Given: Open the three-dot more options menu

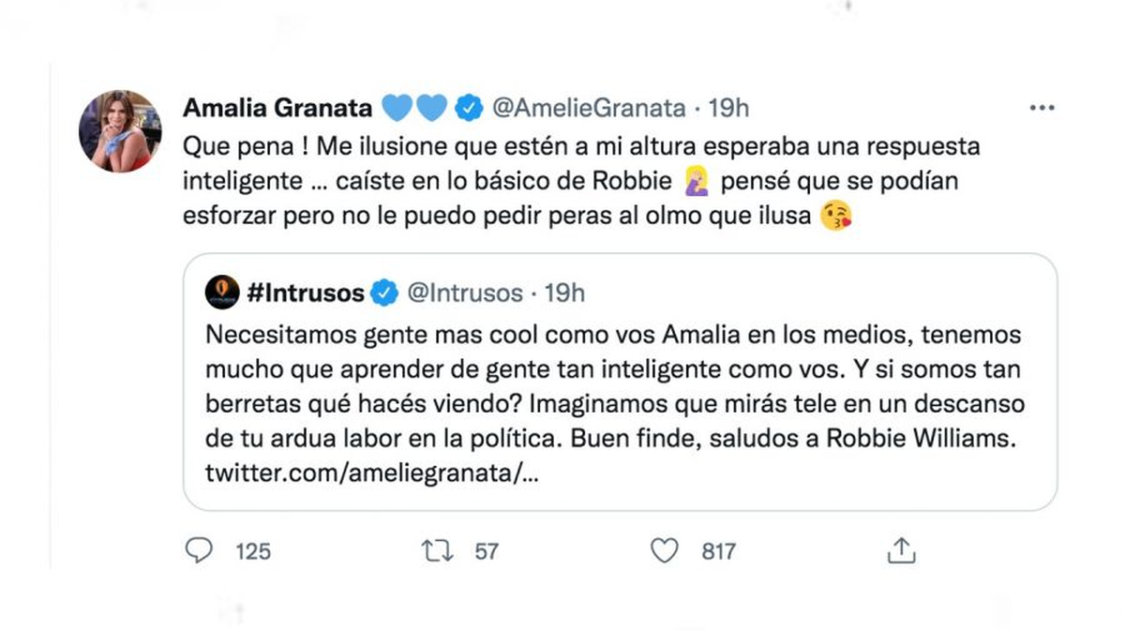Looking at the screenshot, I should point(1042,108).
